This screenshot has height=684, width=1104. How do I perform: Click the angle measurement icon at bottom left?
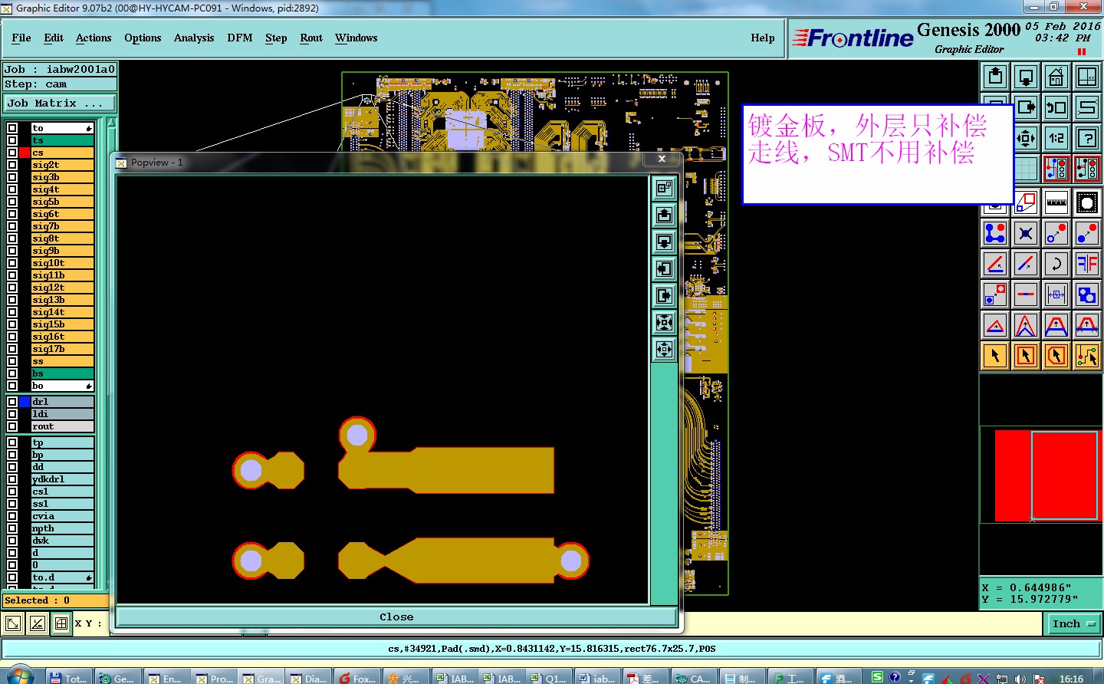(x=37, y=623)
